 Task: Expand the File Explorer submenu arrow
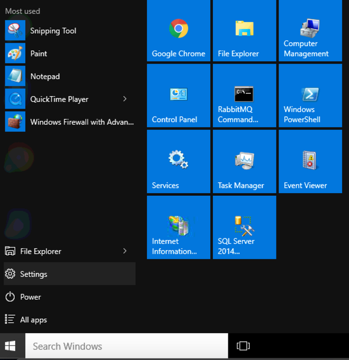125,251
